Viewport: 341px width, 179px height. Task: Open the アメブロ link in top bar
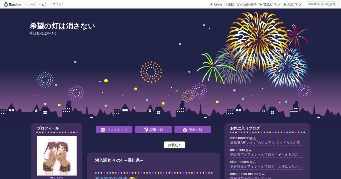(x=58, y=5)
